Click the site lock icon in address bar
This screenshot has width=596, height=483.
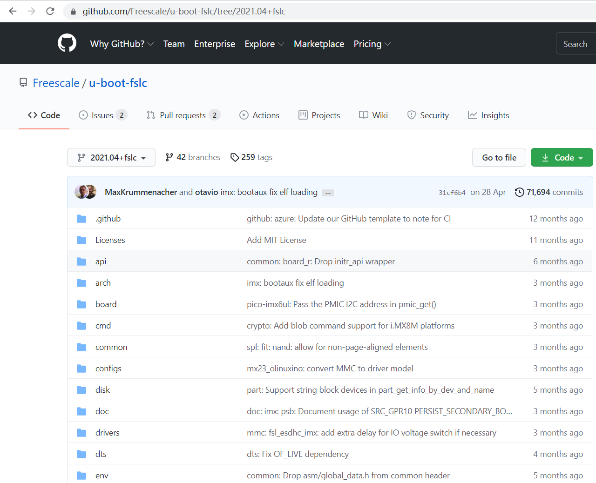[73, 12]
